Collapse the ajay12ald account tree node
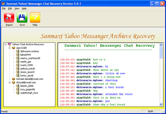The height and width of the screenshot is (114, 166). pos(10,48)
